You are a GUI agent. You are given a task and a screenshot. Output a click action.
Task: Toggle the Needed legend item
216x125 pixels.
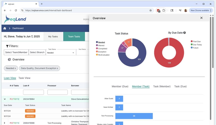[100, 42]
